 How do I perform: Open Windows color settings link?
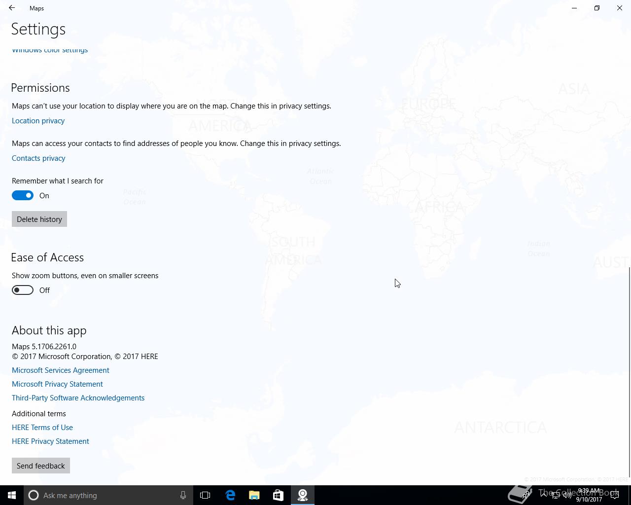point(50,50)
